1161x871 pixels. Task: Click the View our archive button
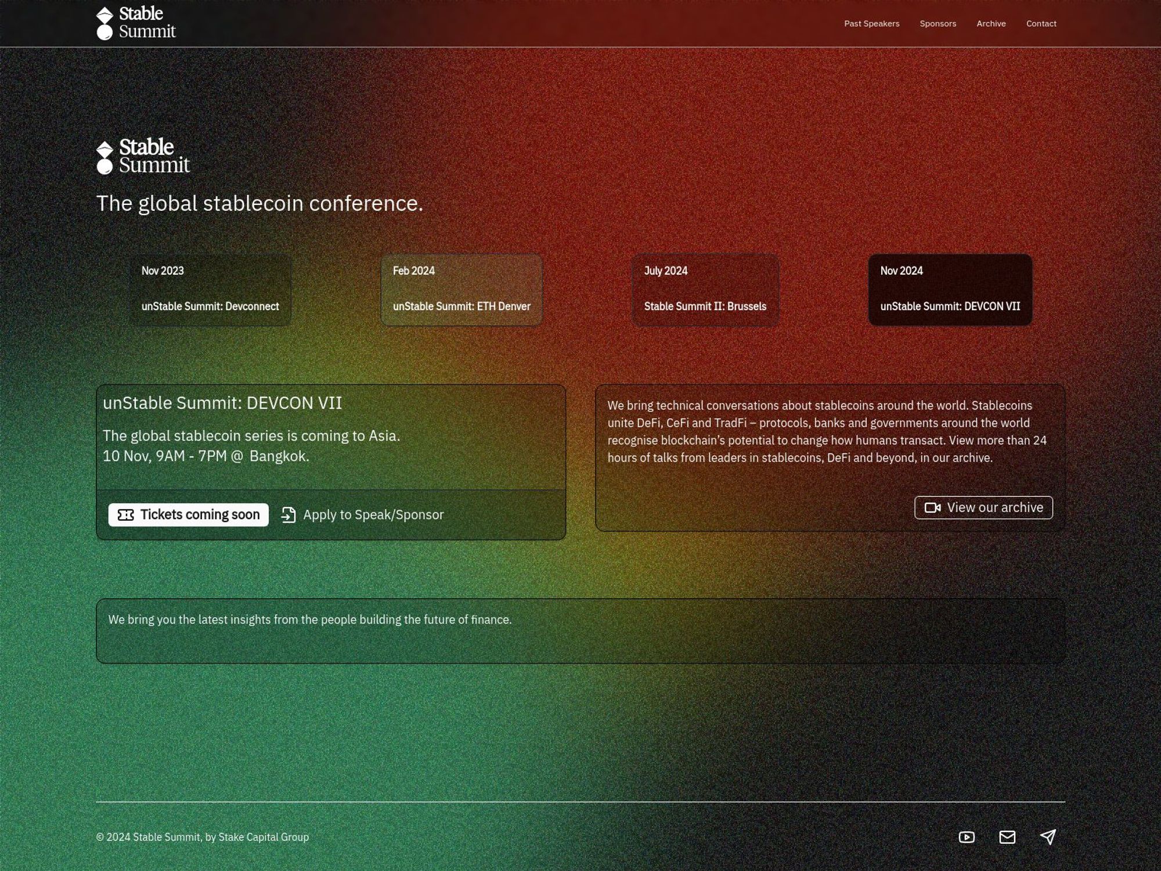click(x=983, y=507)
